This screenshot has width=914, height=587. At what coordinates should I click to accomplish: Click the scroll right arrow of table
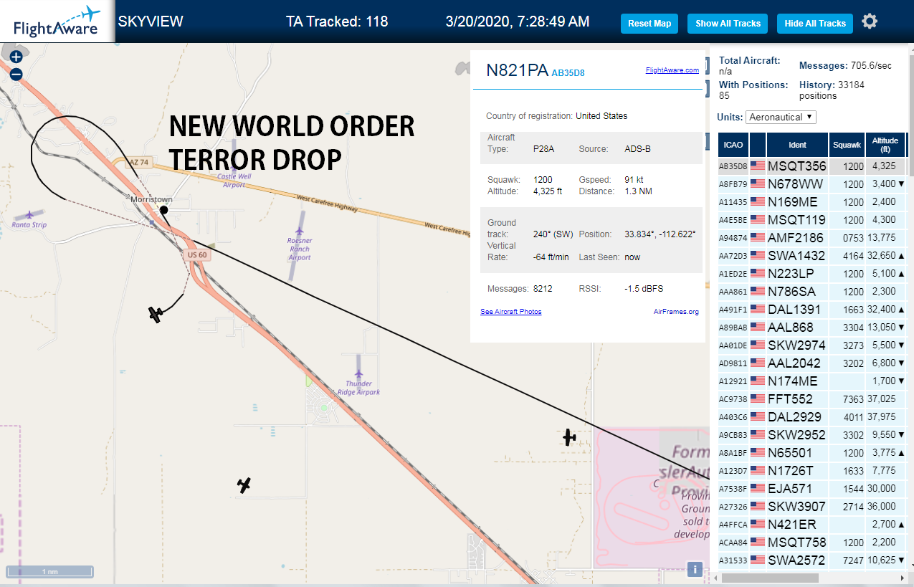tap(902, 578)
